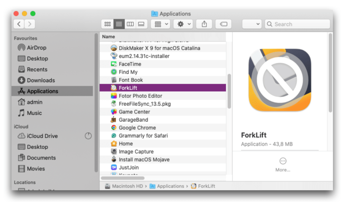Select FreeFileSync_13.5.pkg

click(163, 104)
